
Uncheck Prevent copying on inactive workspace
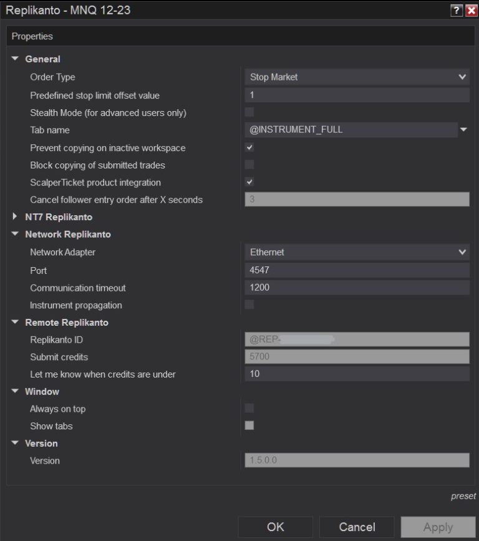(x=249, y=148)
